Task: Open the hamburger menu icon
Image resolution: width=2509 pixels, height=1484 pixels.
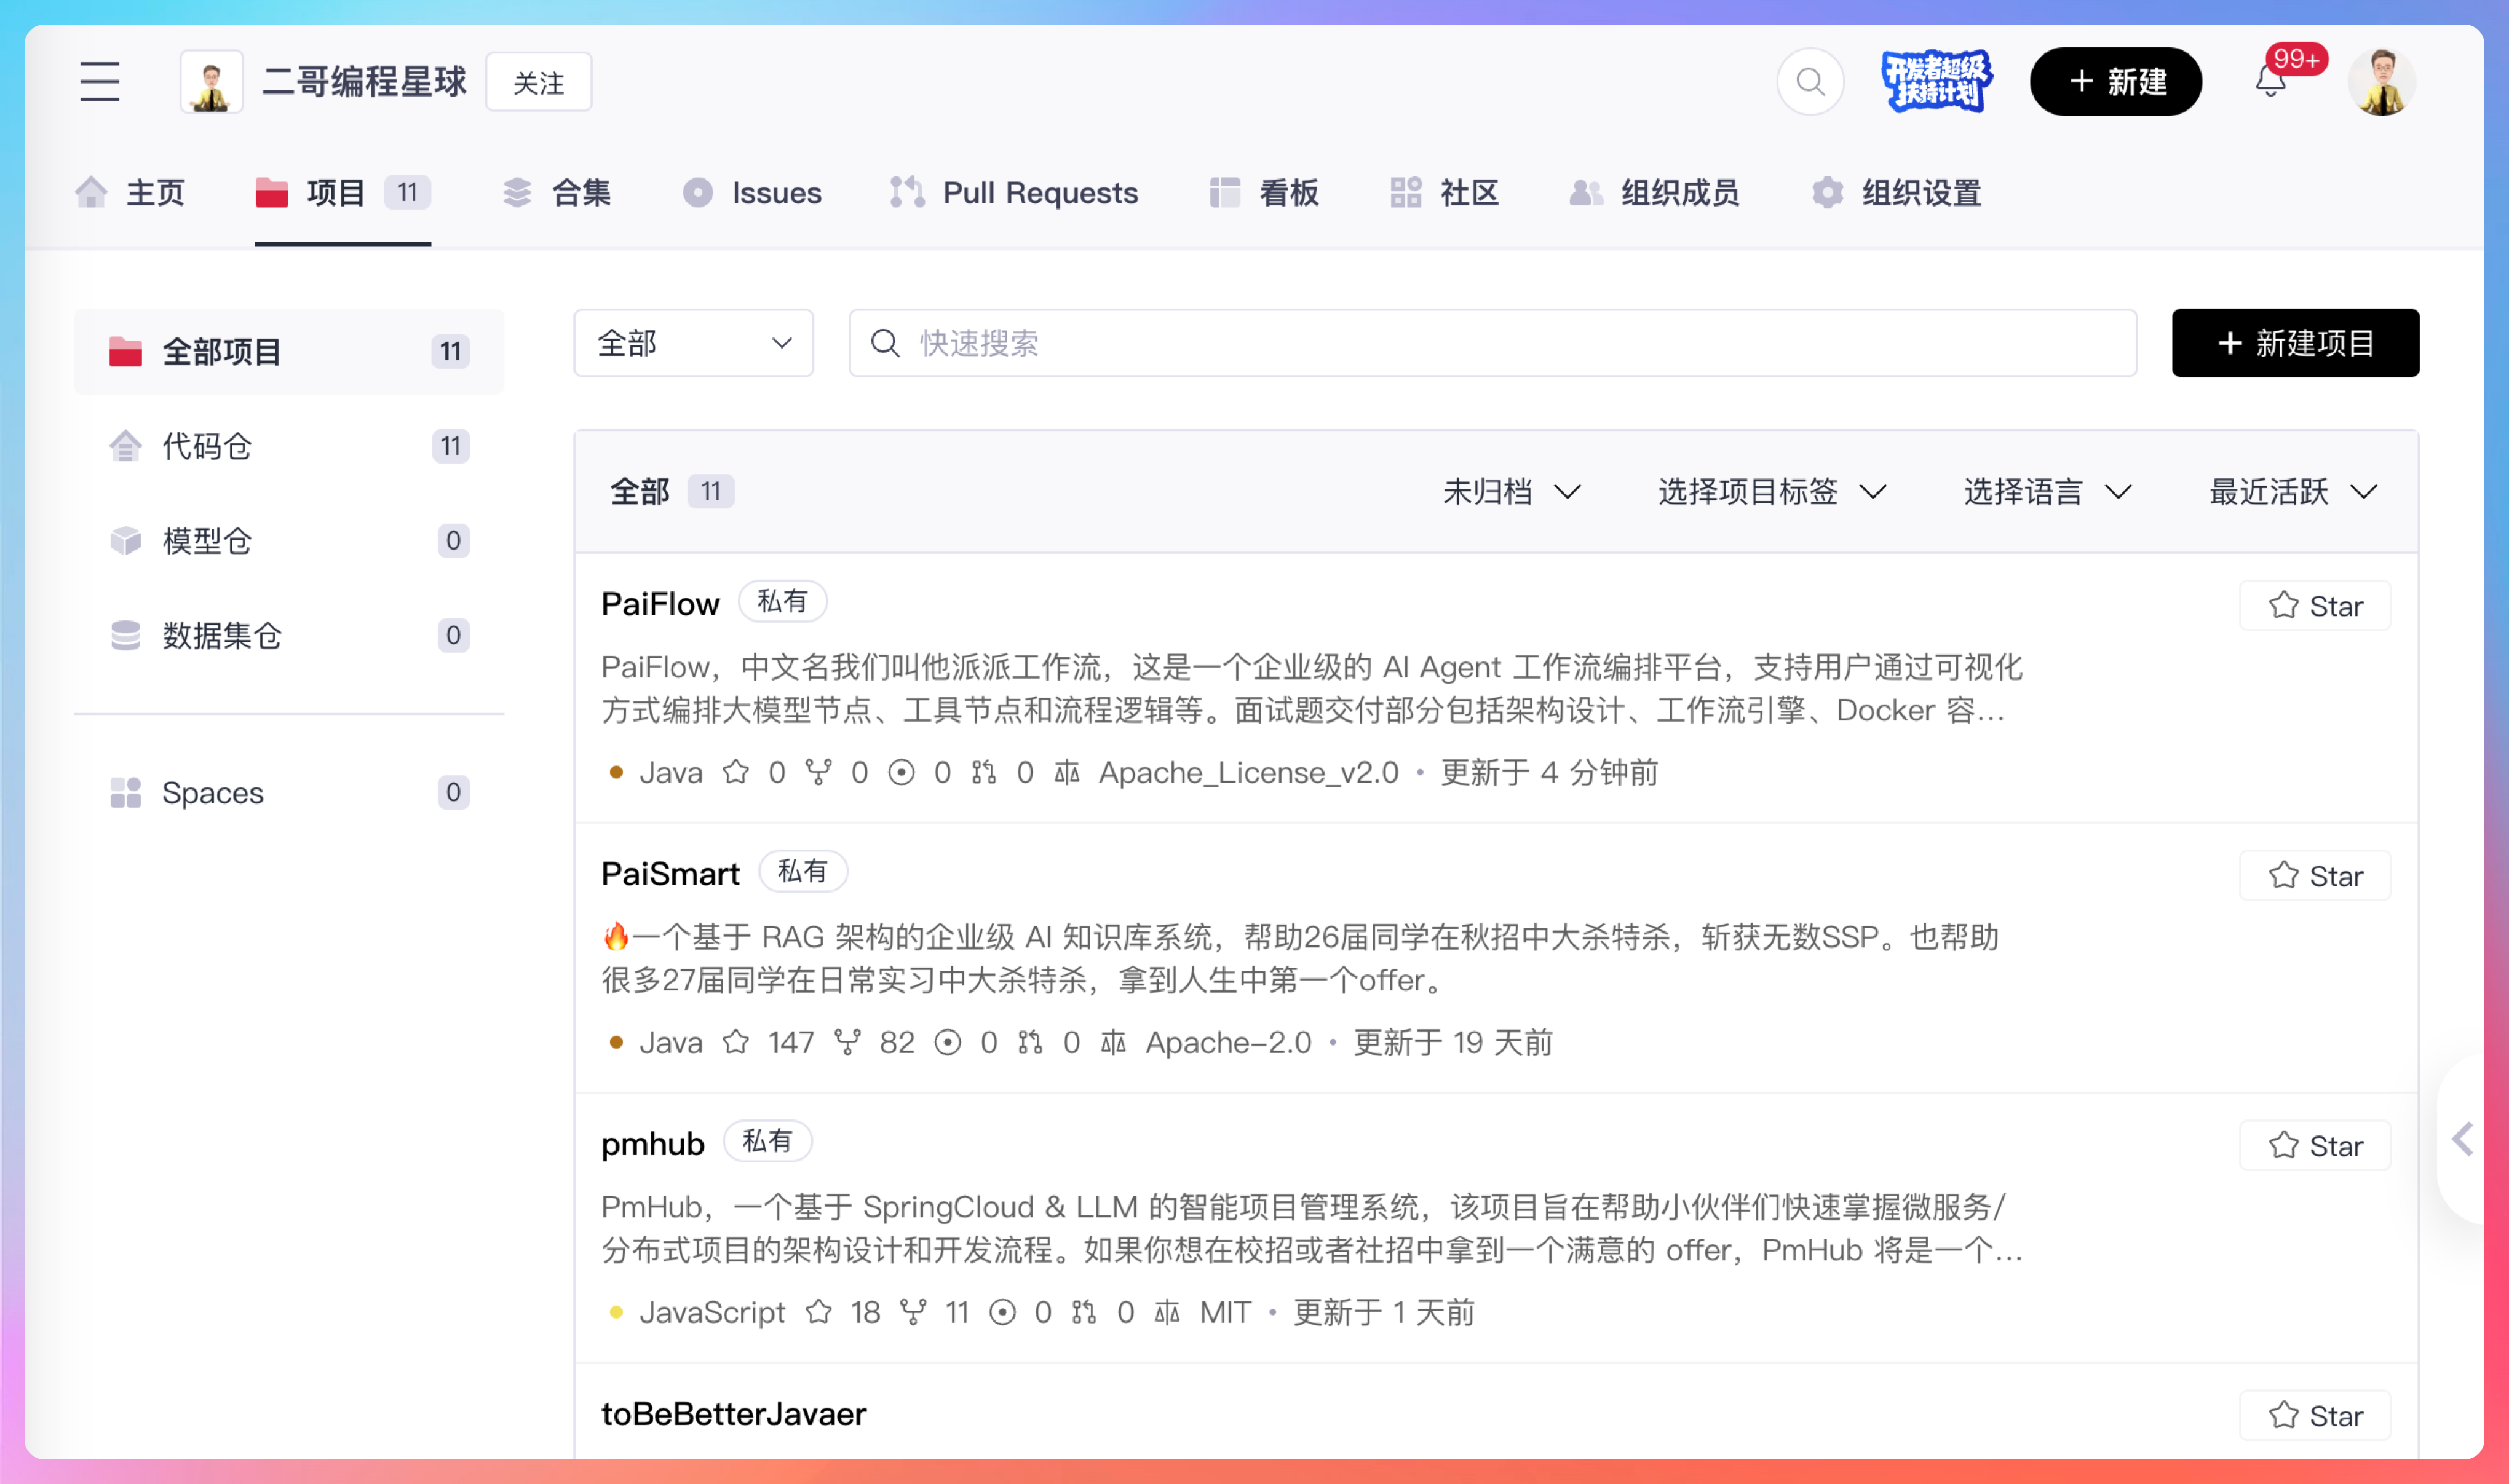Action: pos(100,82)
